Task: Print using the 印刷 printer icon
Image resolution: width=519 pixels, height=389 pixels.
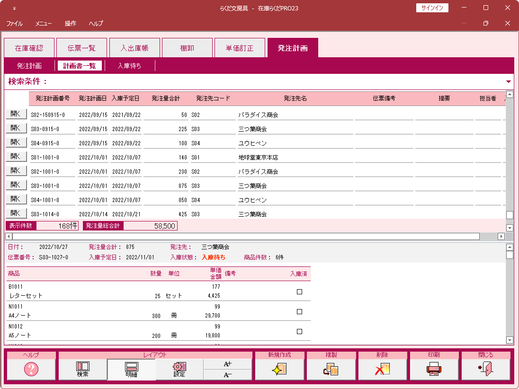Action: [x=434, y=369]
